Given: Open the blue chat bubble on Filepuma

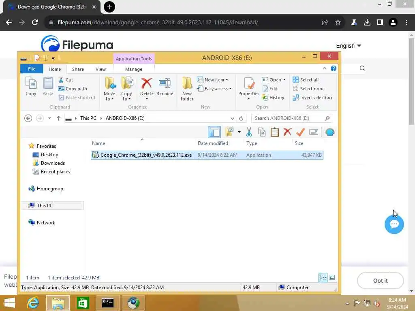Looking at the screenshot, I should tap(394, 224).
